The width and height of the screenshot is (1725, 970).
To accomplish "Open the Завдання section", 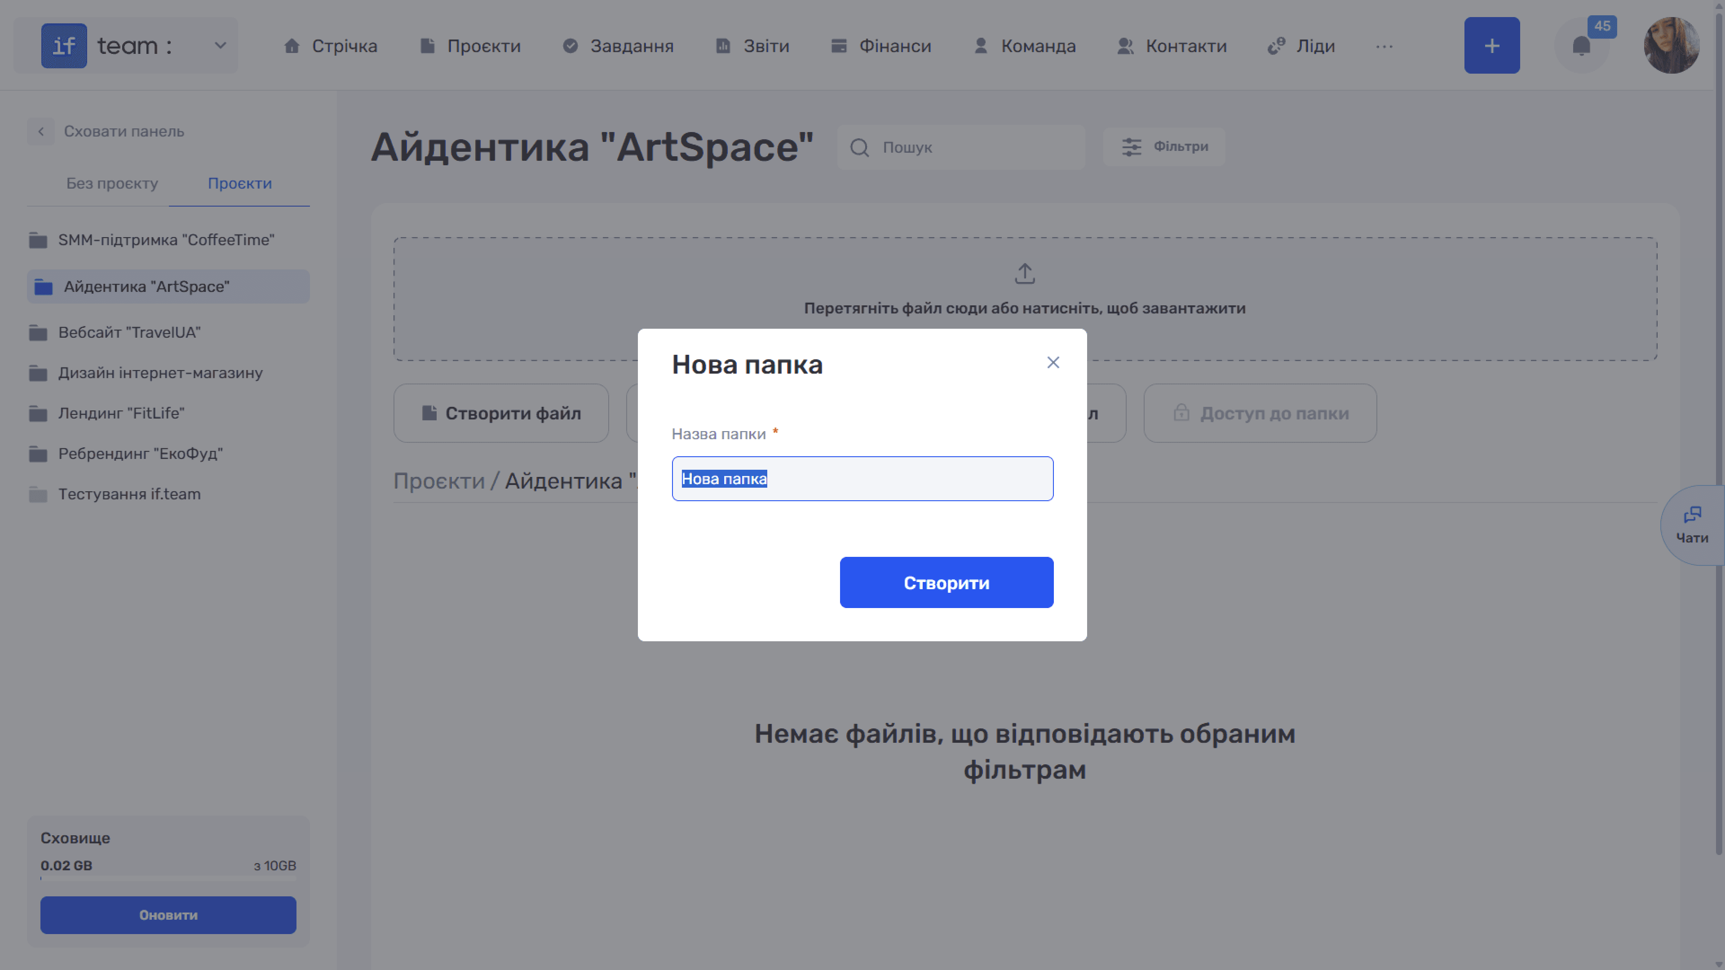I will (x=618, y=45).
